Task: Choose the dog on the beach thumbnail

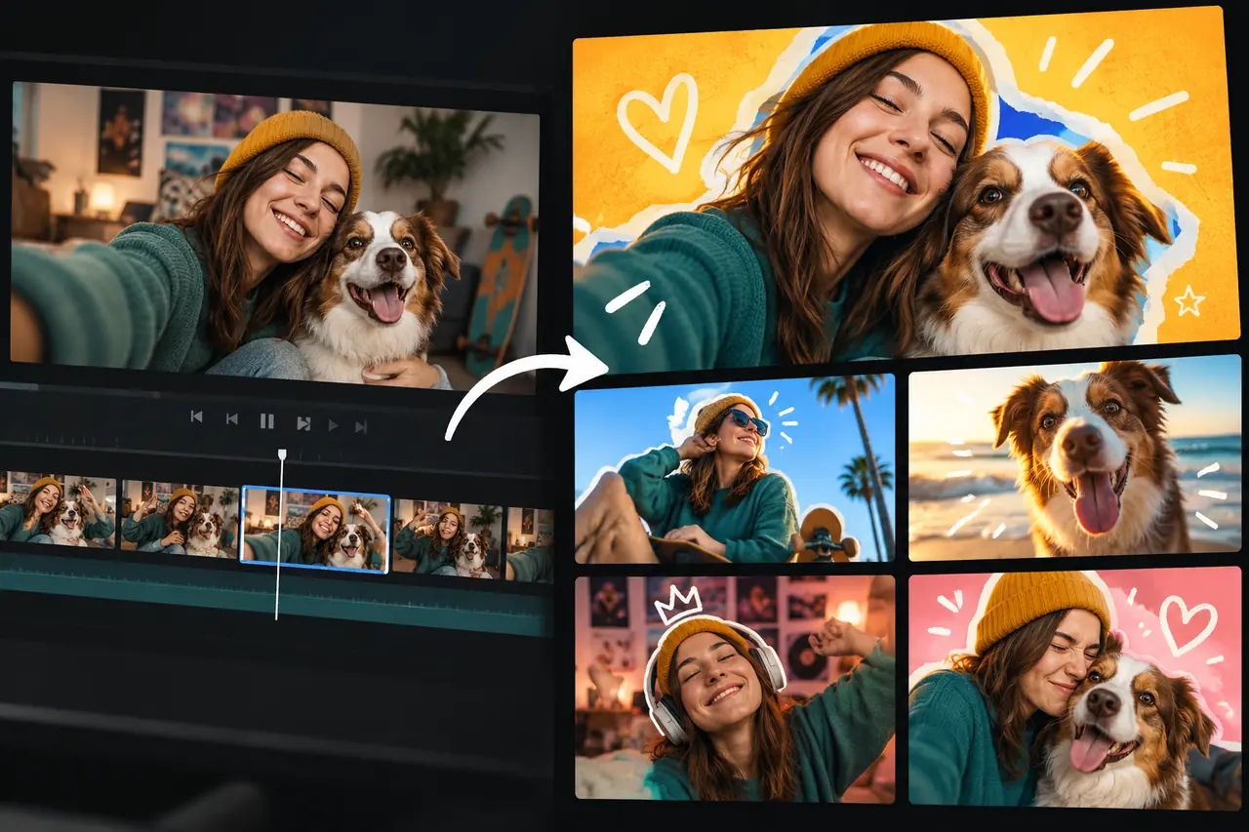Action: [1074, 457]
